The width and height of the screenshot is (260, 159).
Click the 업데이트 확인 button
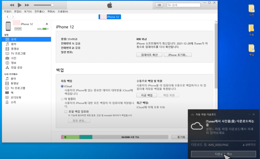click(x=149, y=55)
